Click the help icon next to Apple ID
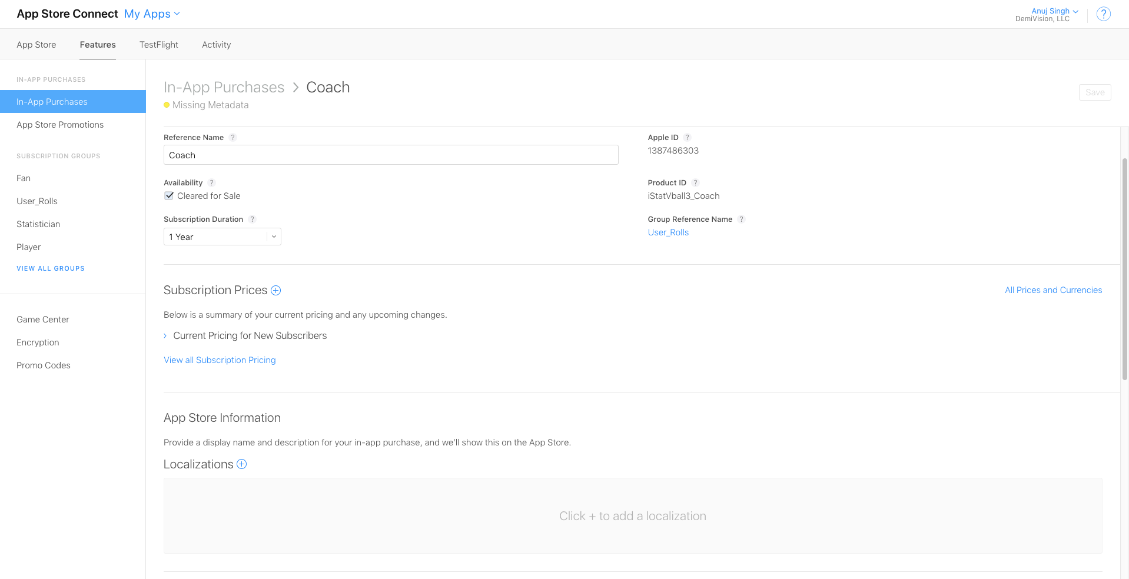The image size is (1129, 579). tap(687, 138)
